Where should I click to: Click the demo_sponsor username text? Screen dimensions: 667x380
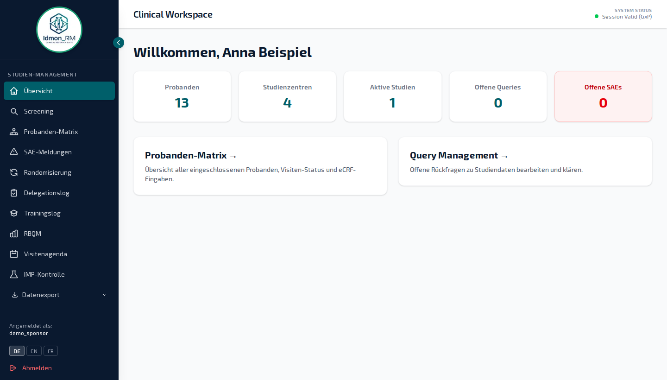pos(29,333)
